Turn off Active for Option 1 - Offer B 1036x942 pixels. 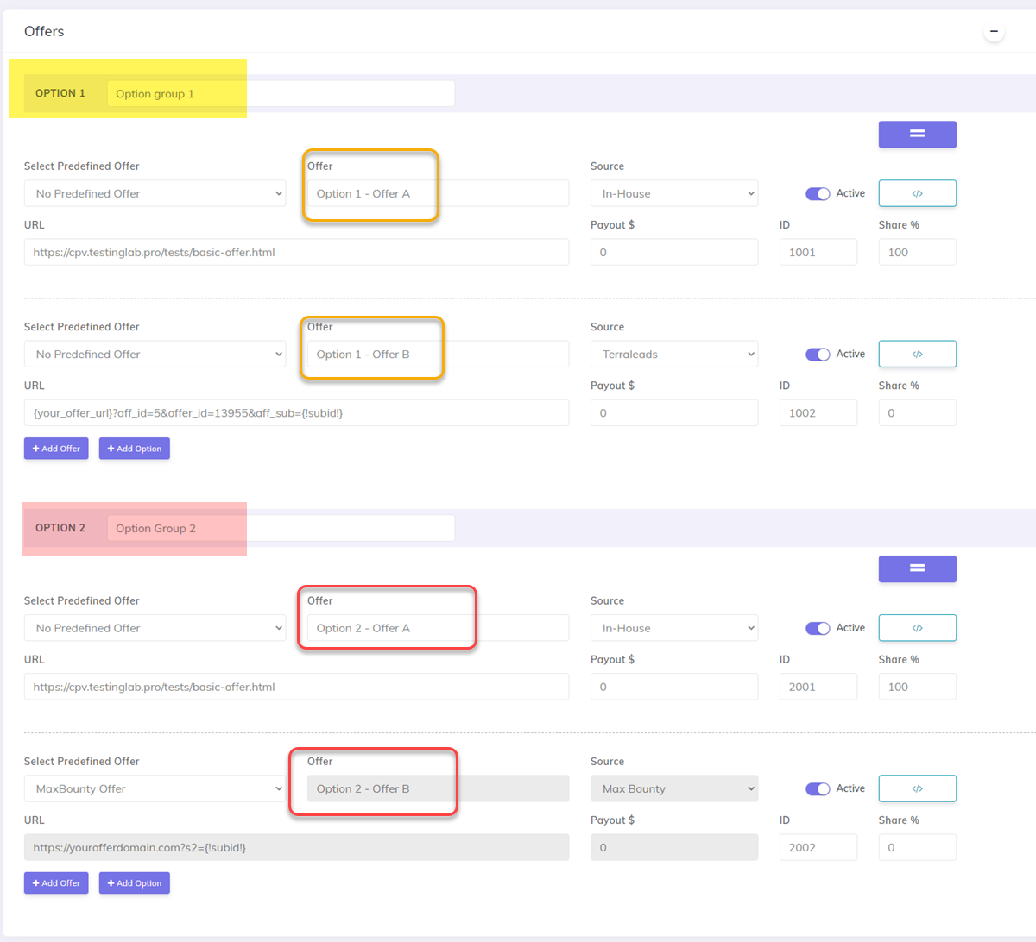[818, 354]
